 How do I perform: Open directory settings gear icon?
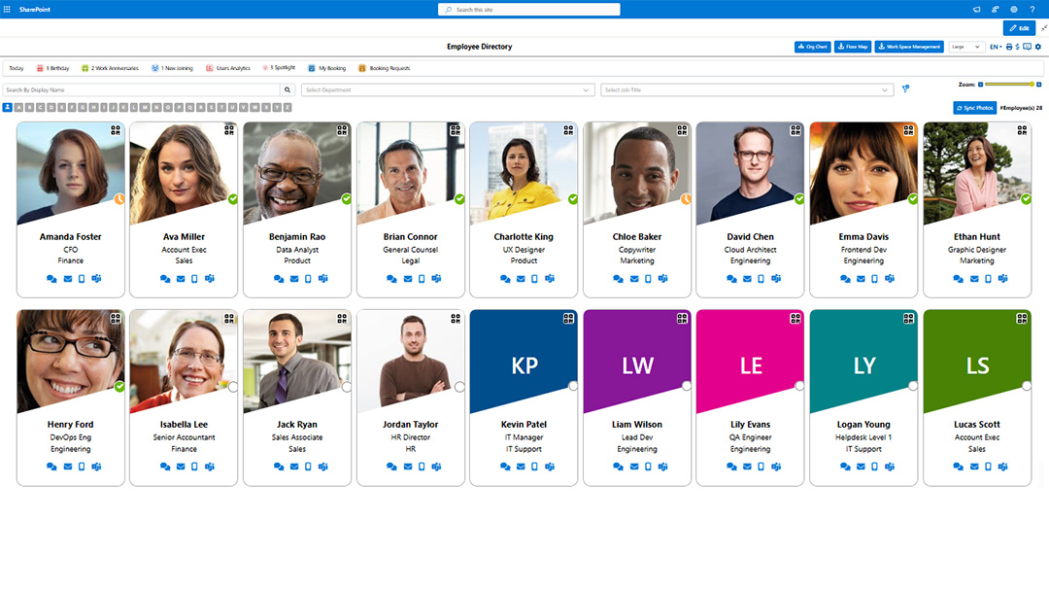click(1038, 47)
